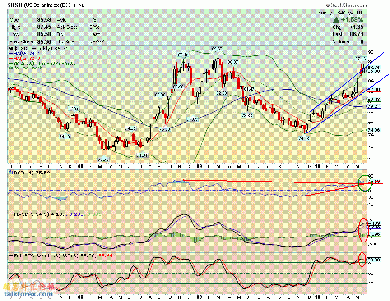This screenshot has width=390, height=301.
Task: Click the black line marker beside MACD(5,34,5)
Action: pyautogui.click(x=11, y=214)
